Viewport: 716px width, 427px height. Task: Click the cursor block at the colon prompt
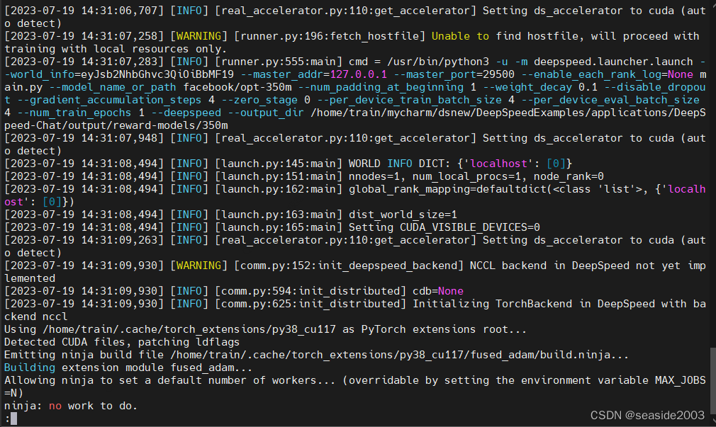[13, 419]
